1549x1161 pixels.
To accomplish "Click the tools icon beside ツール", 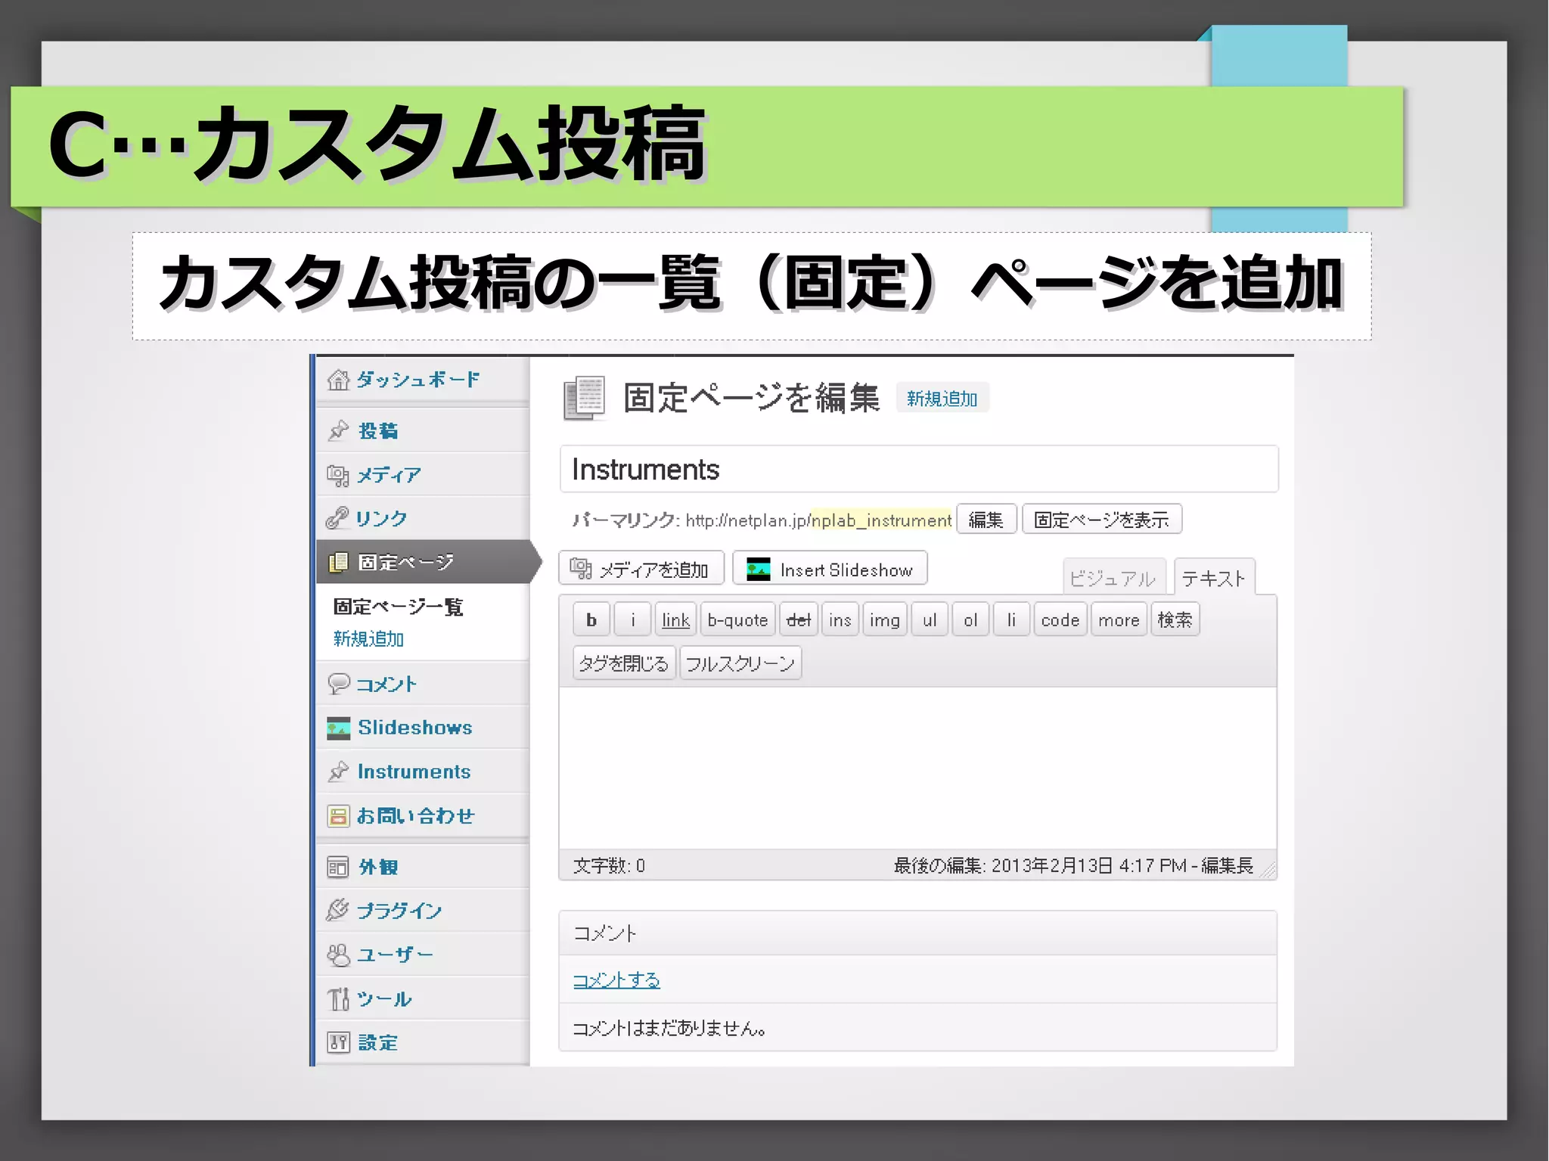I will tap(338, 998).
